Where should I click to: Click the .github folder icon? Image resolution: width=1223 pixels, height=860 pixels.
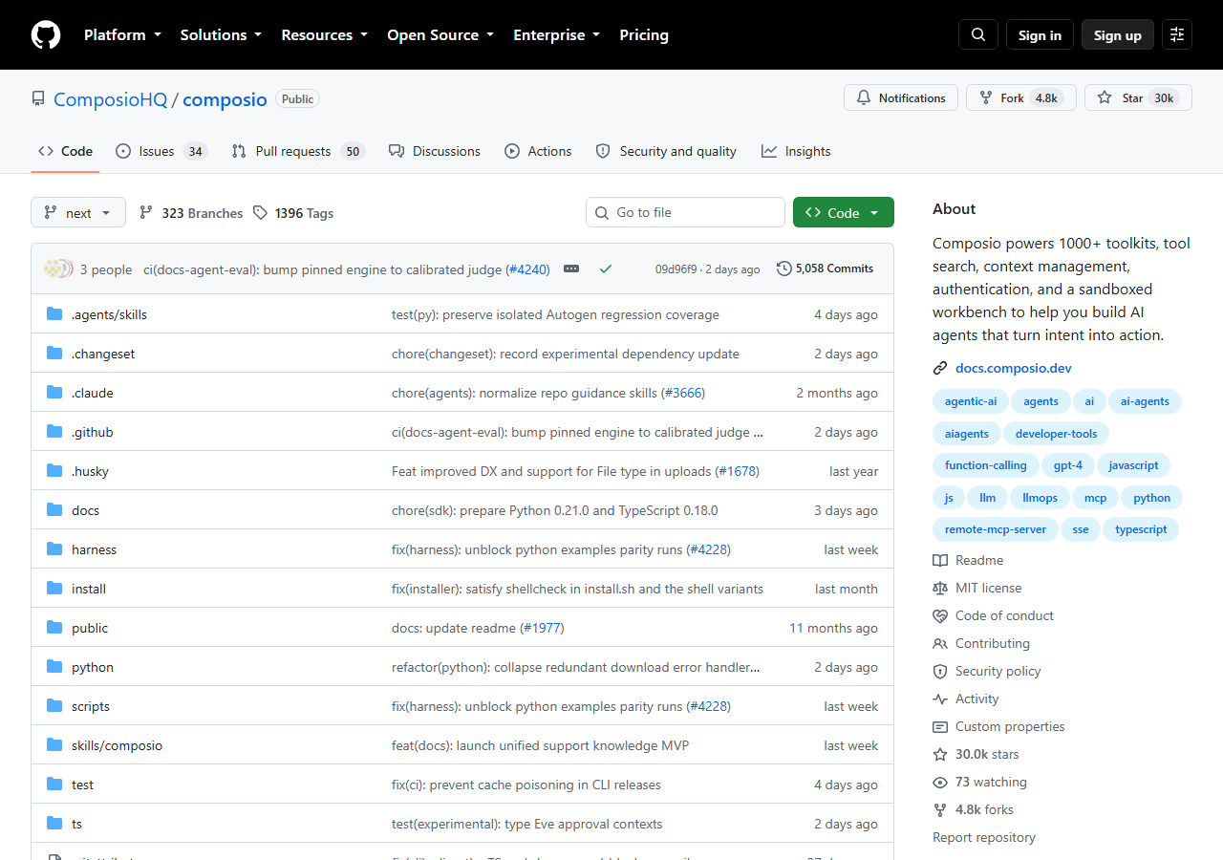(54, 432)
